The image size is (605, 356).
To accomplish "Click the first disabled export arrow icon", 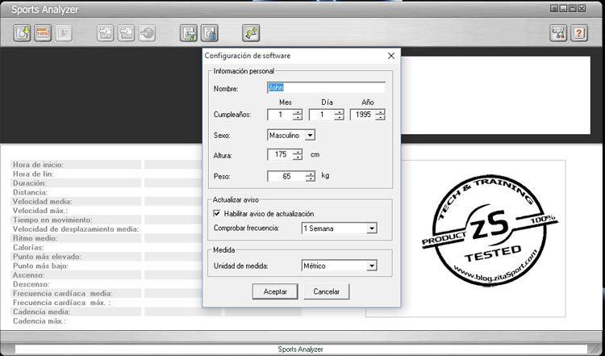I will pos(106,33).
